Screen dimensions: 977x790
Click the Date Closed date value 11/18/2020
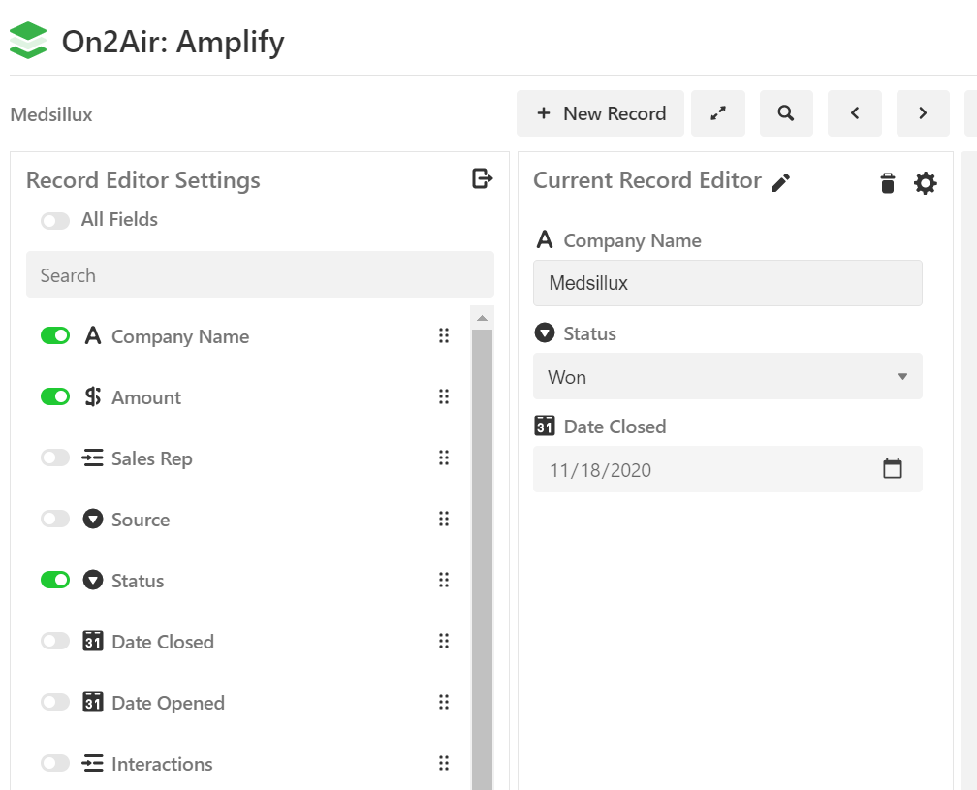(x=600, y=470)
